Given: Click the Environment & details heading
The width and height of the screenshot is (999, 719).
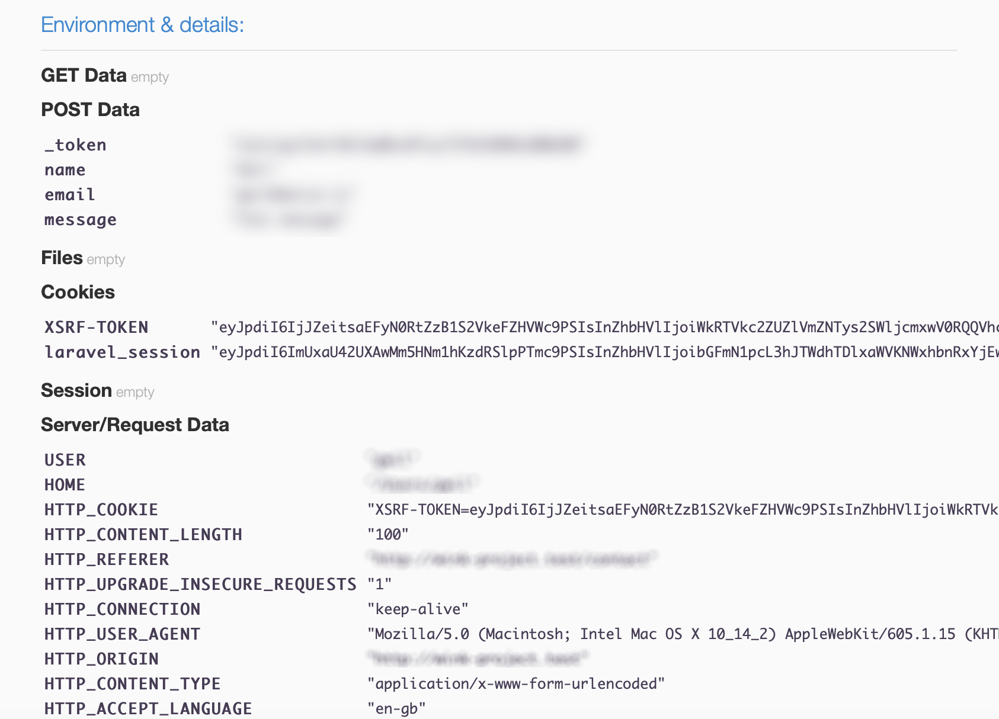Looking at the screenshot, I should [x=142, y=25].
